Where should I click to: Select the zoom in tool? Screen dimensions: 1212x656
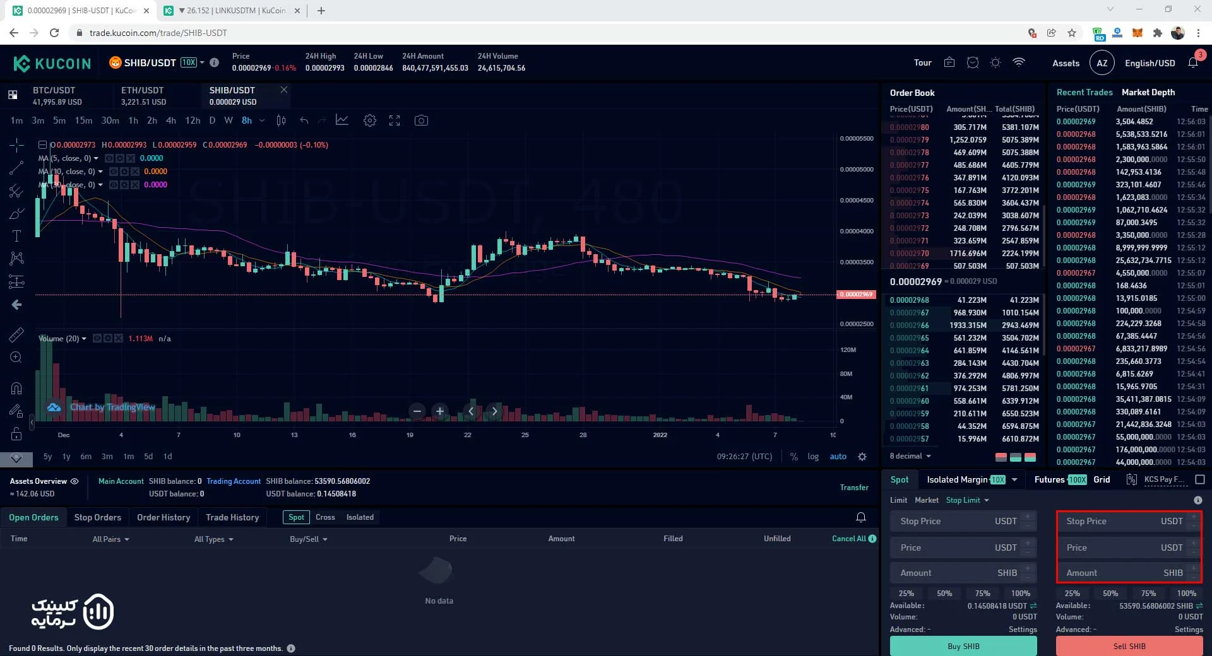[16, 358]
